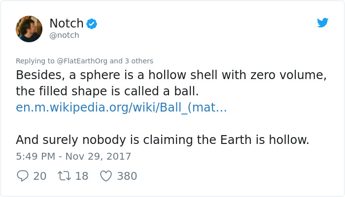Click the reply speech bubble icon
The width and height of the screenshot is (345, 197).
click(x=22, y=176)
